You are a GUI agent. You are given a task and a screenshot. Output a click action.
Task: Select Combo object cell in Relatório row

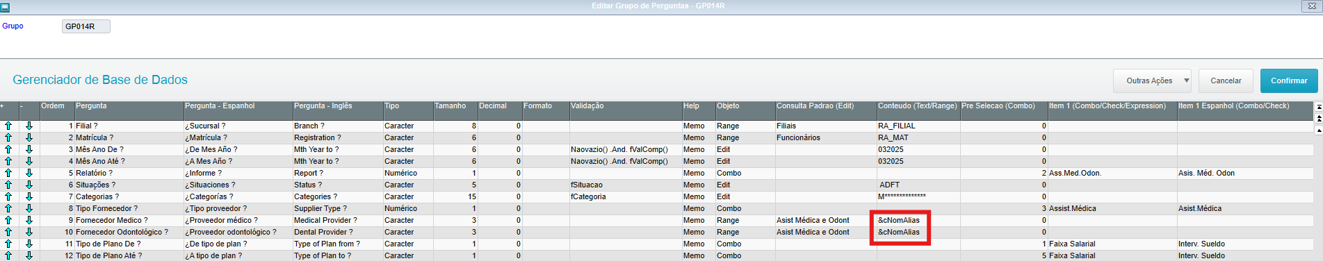[745, 174]
